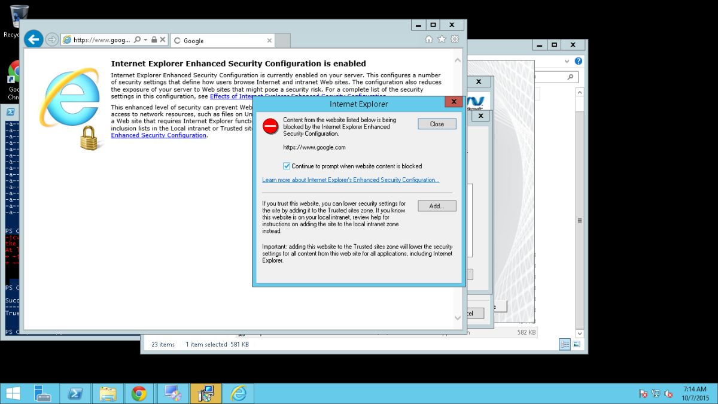Screen dimensions: 718x404
Task: Switch File Explorer to large icons view
Action: click(x=576, y=344)
